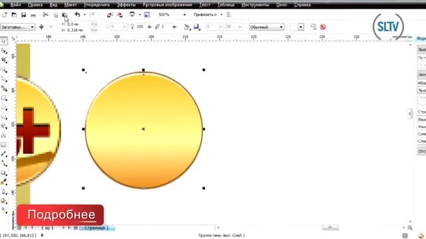Click the horizontal scrollbar thumb
426x239 pixels.
[330, 228]
